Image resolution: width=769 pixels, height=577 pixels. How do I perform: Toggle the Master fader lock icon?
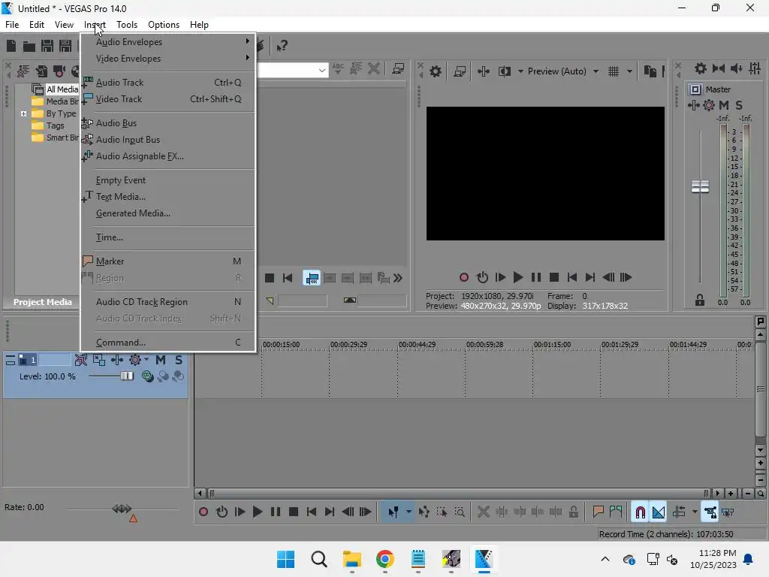(700, 300)
